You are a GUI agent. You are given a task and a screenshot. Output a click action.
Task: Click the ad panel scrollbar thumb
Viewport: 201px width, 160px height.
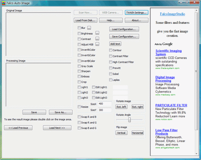(196, 71)
